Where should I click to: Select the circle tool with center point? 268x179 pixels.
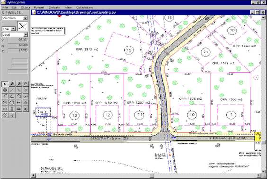(5, 103)
